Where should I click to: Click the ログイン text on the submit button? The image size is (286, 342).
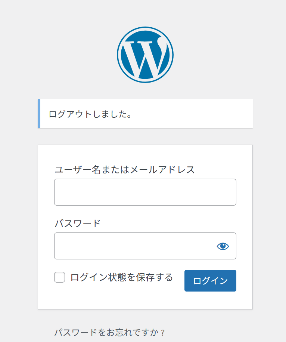[210, 281]
